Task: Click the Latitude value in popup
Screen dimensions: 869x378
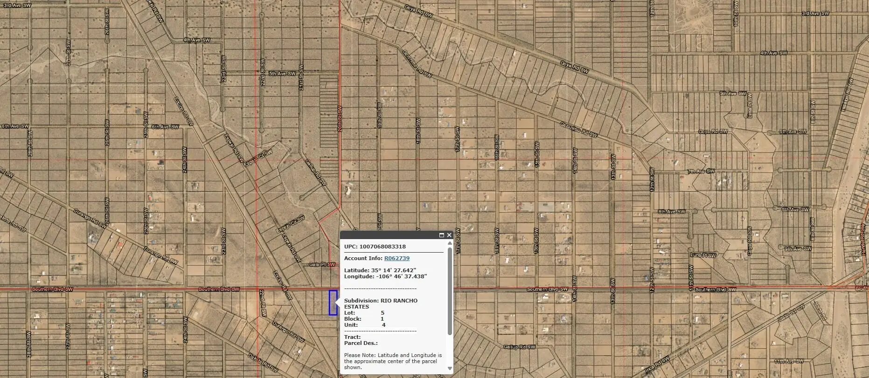Action: (x=393, y=270)
